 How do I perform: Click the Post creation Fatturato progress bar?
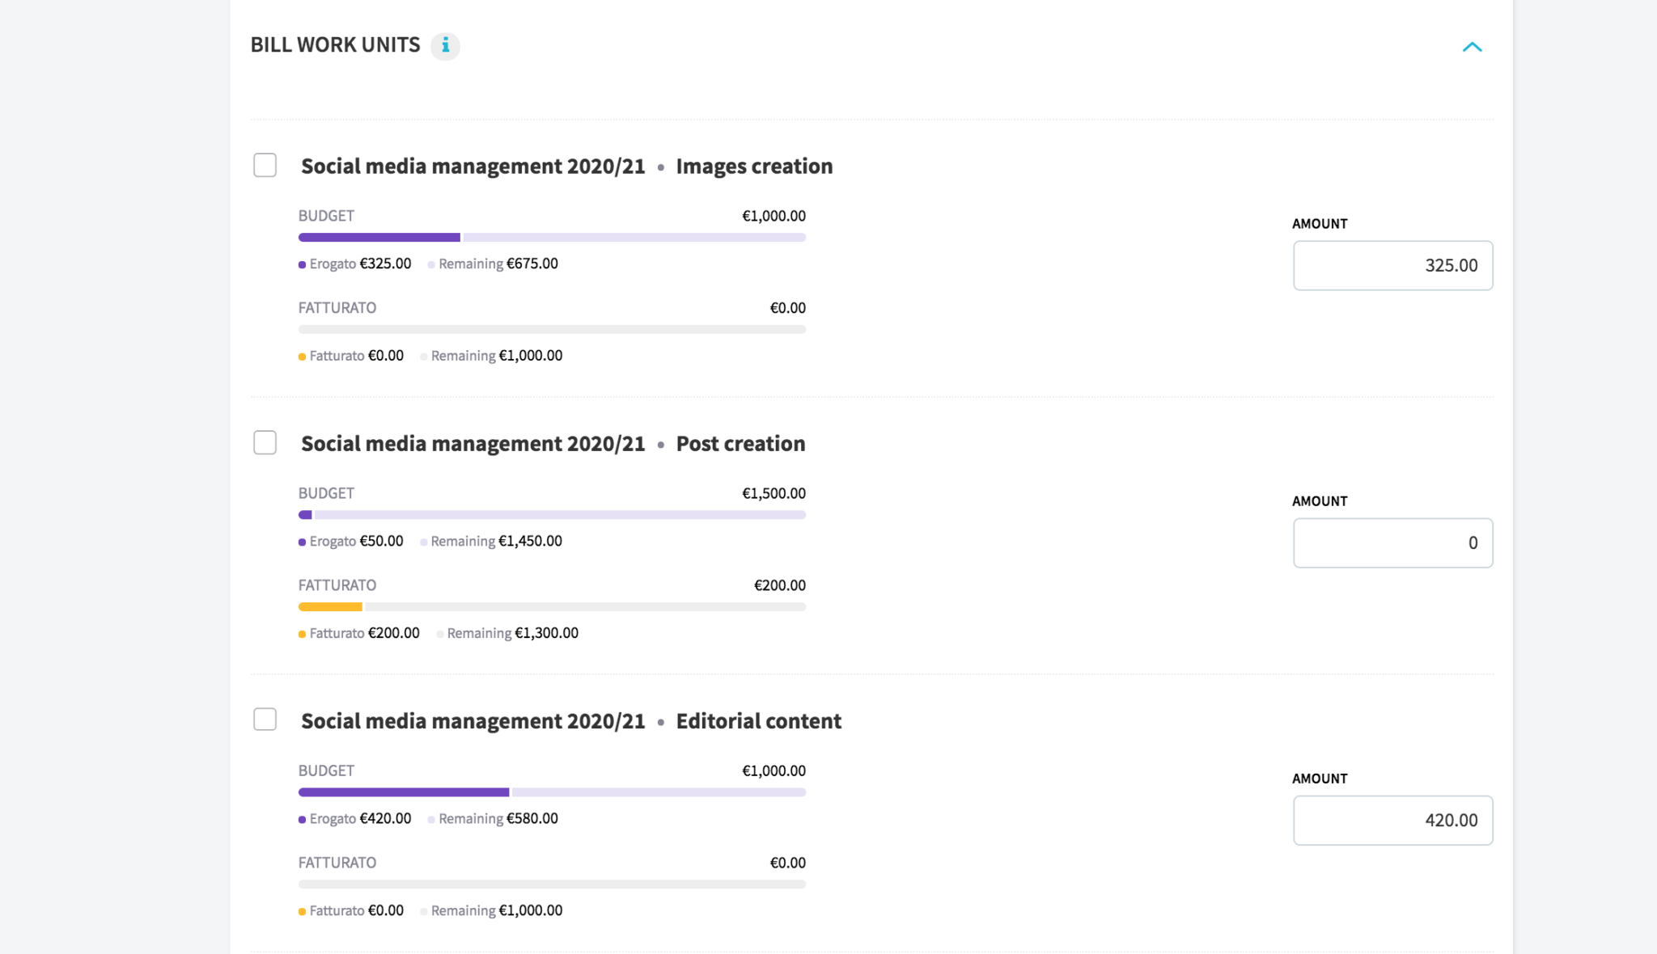tap(552, 607)
